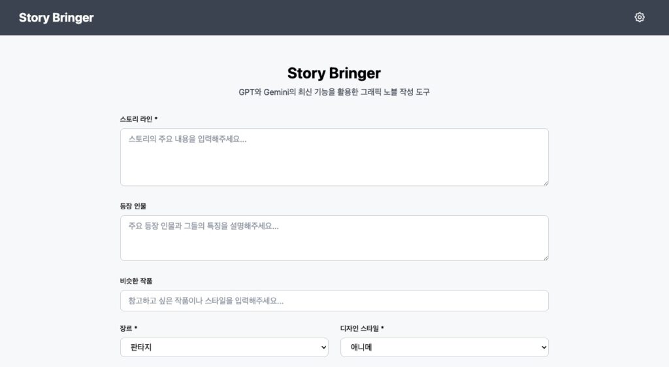
Task: Click the Story Bringer logo in header
Action: point(56,18)
